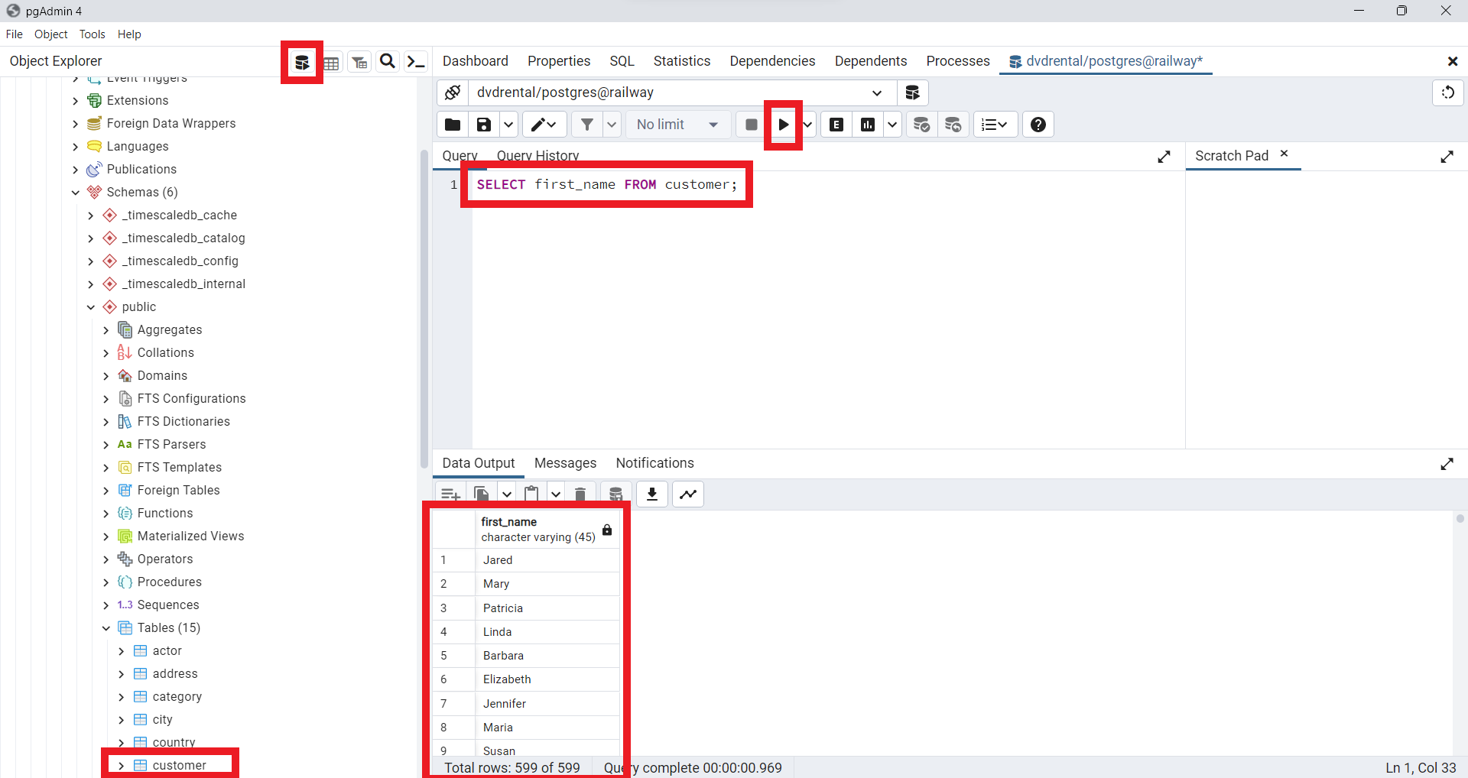The width and height of the screenshot is (1468, 778).
Task: Click Save Data Changes database icon
Action: click(x=615, y=494)
